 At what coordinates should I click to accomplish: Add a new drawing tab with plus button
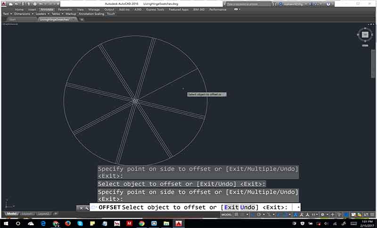pos(82,20)
